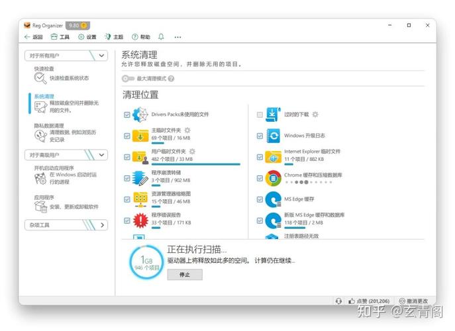455x331 pixels.
Task: Collapse the 对于所有用户 section
Action: pyautogui.click(x=66, y=56)
